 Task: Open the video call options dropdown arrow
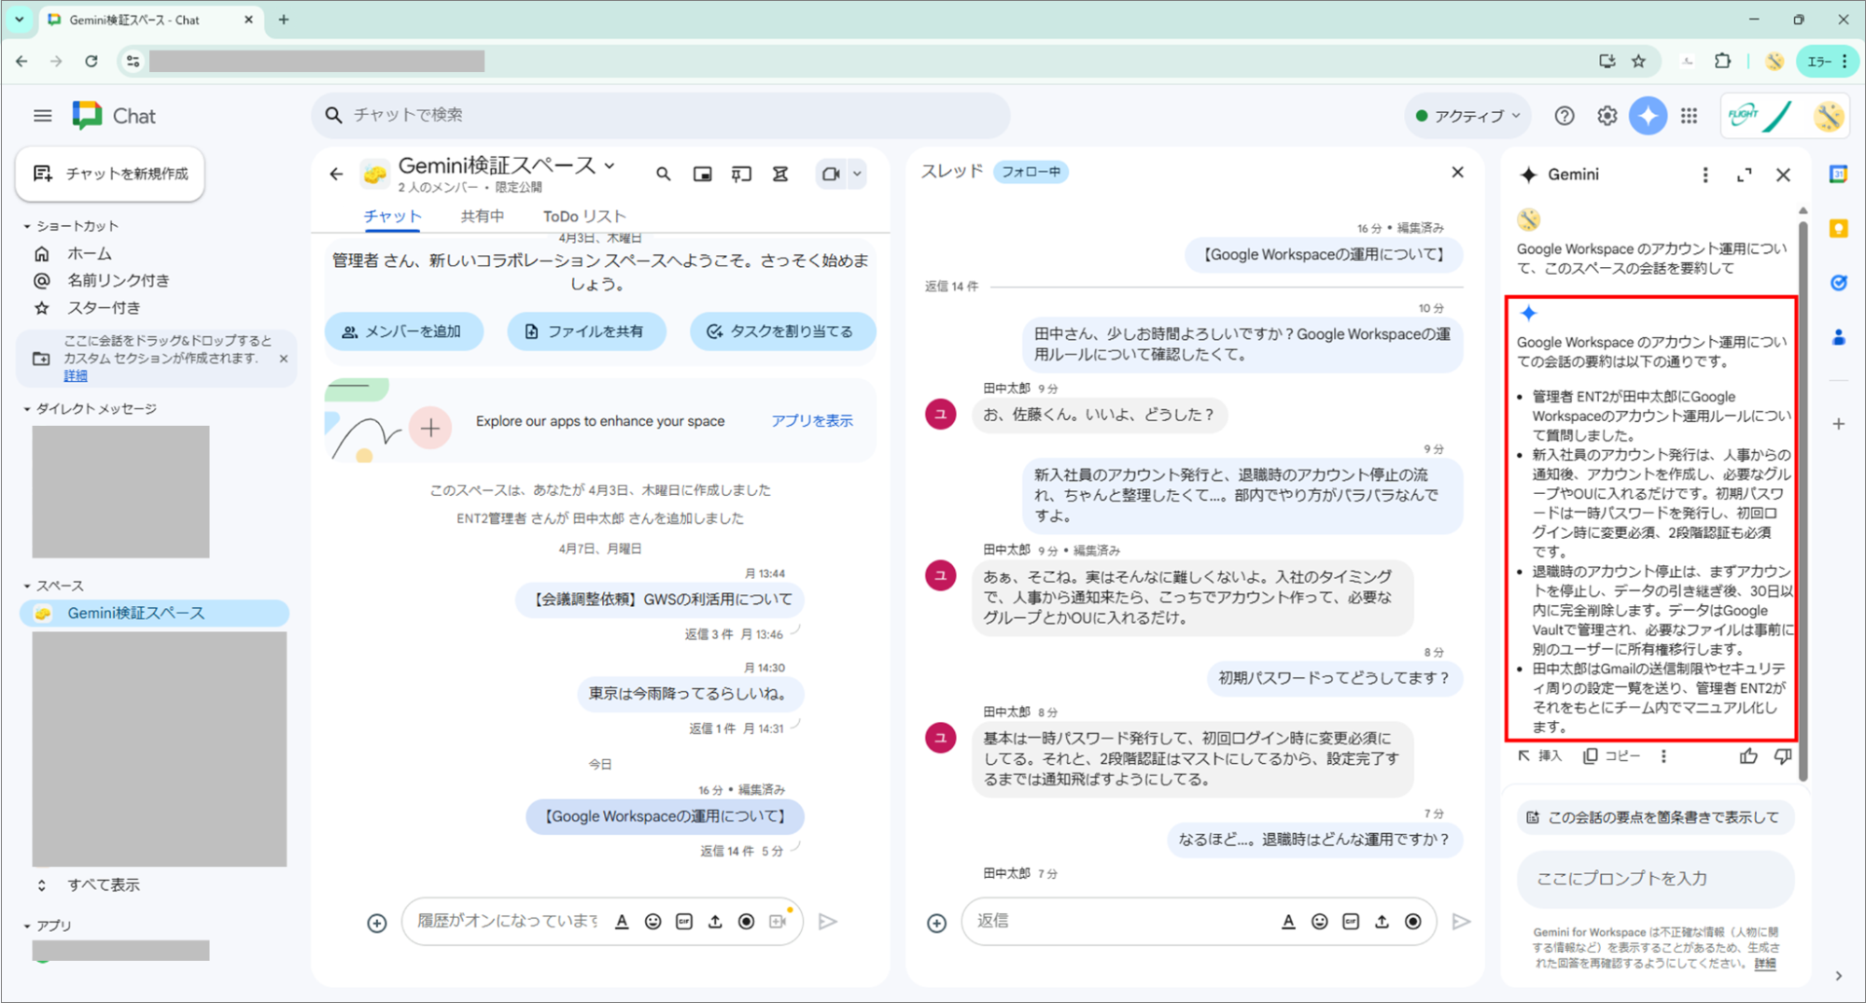coord(857,174)
